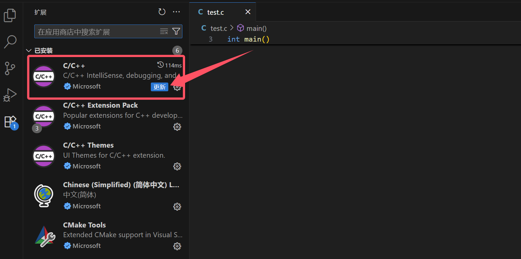Click the int main() code line
This screenshot has width=521, height=259.
click(248, 39)
